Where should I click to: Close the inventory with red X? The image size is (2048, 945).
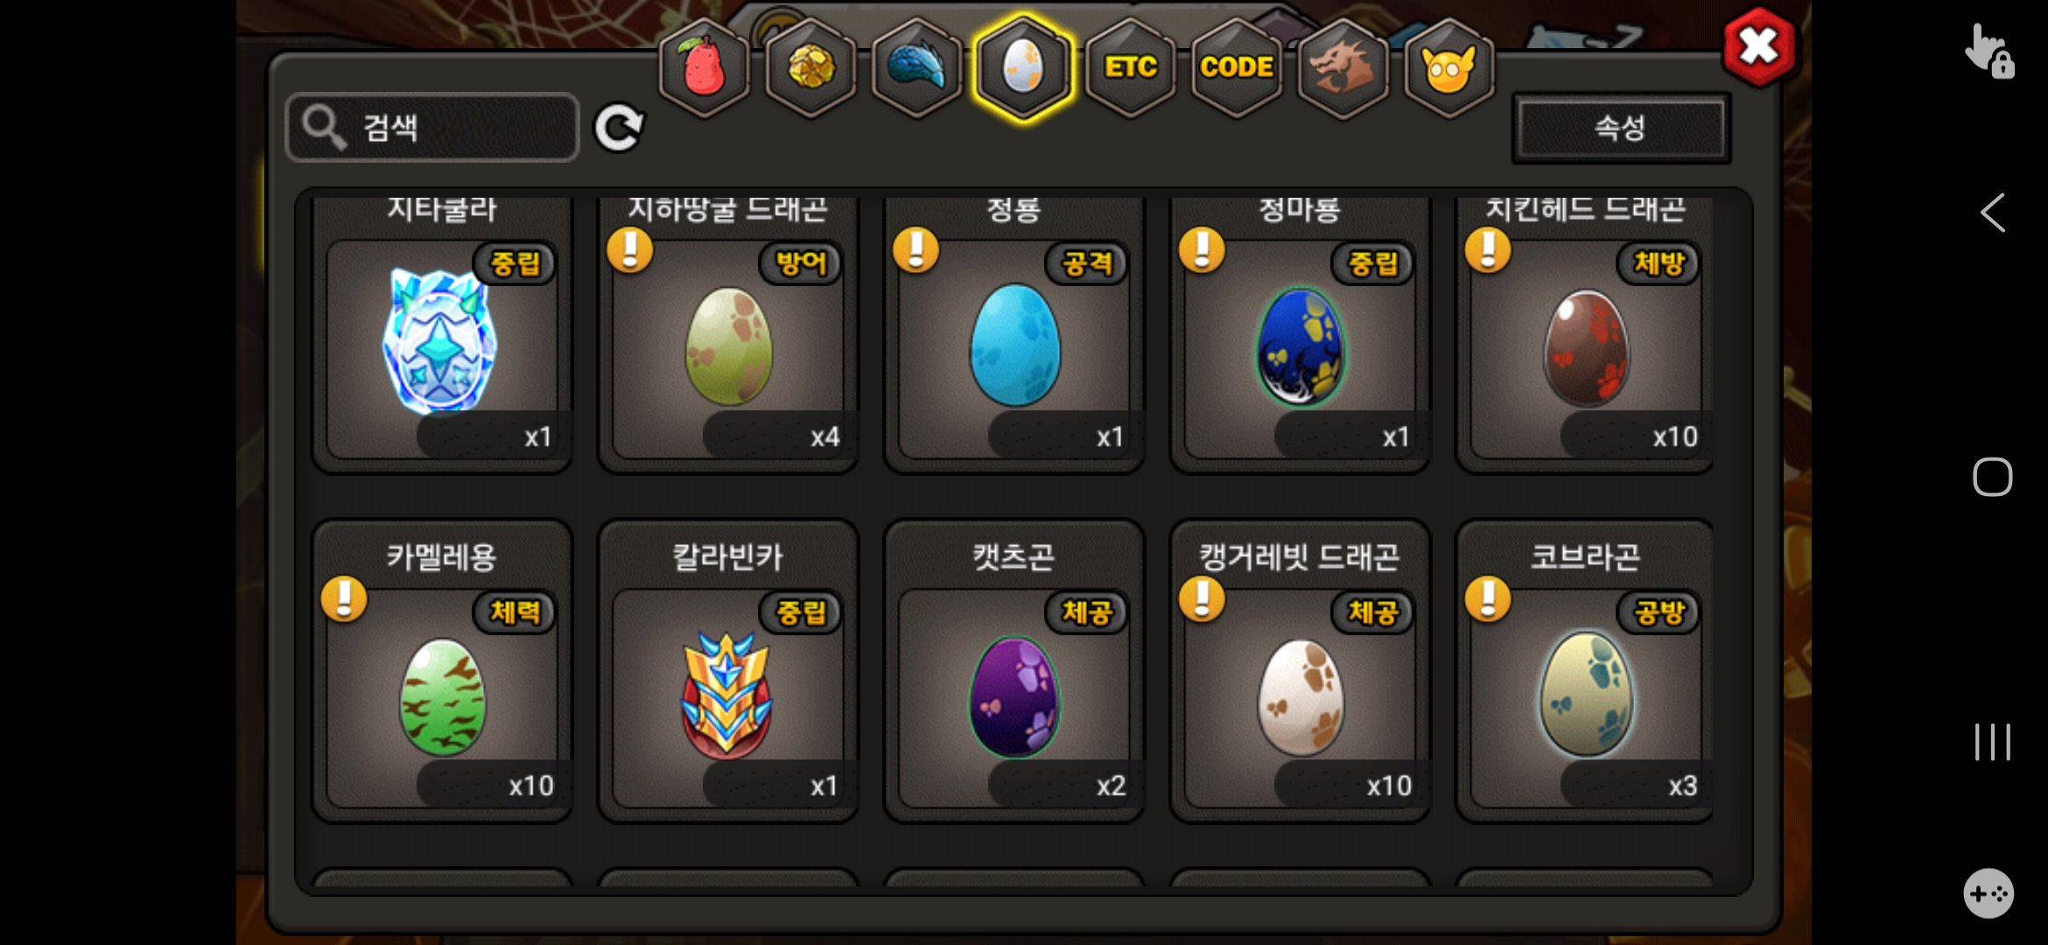pos(1758,46)
